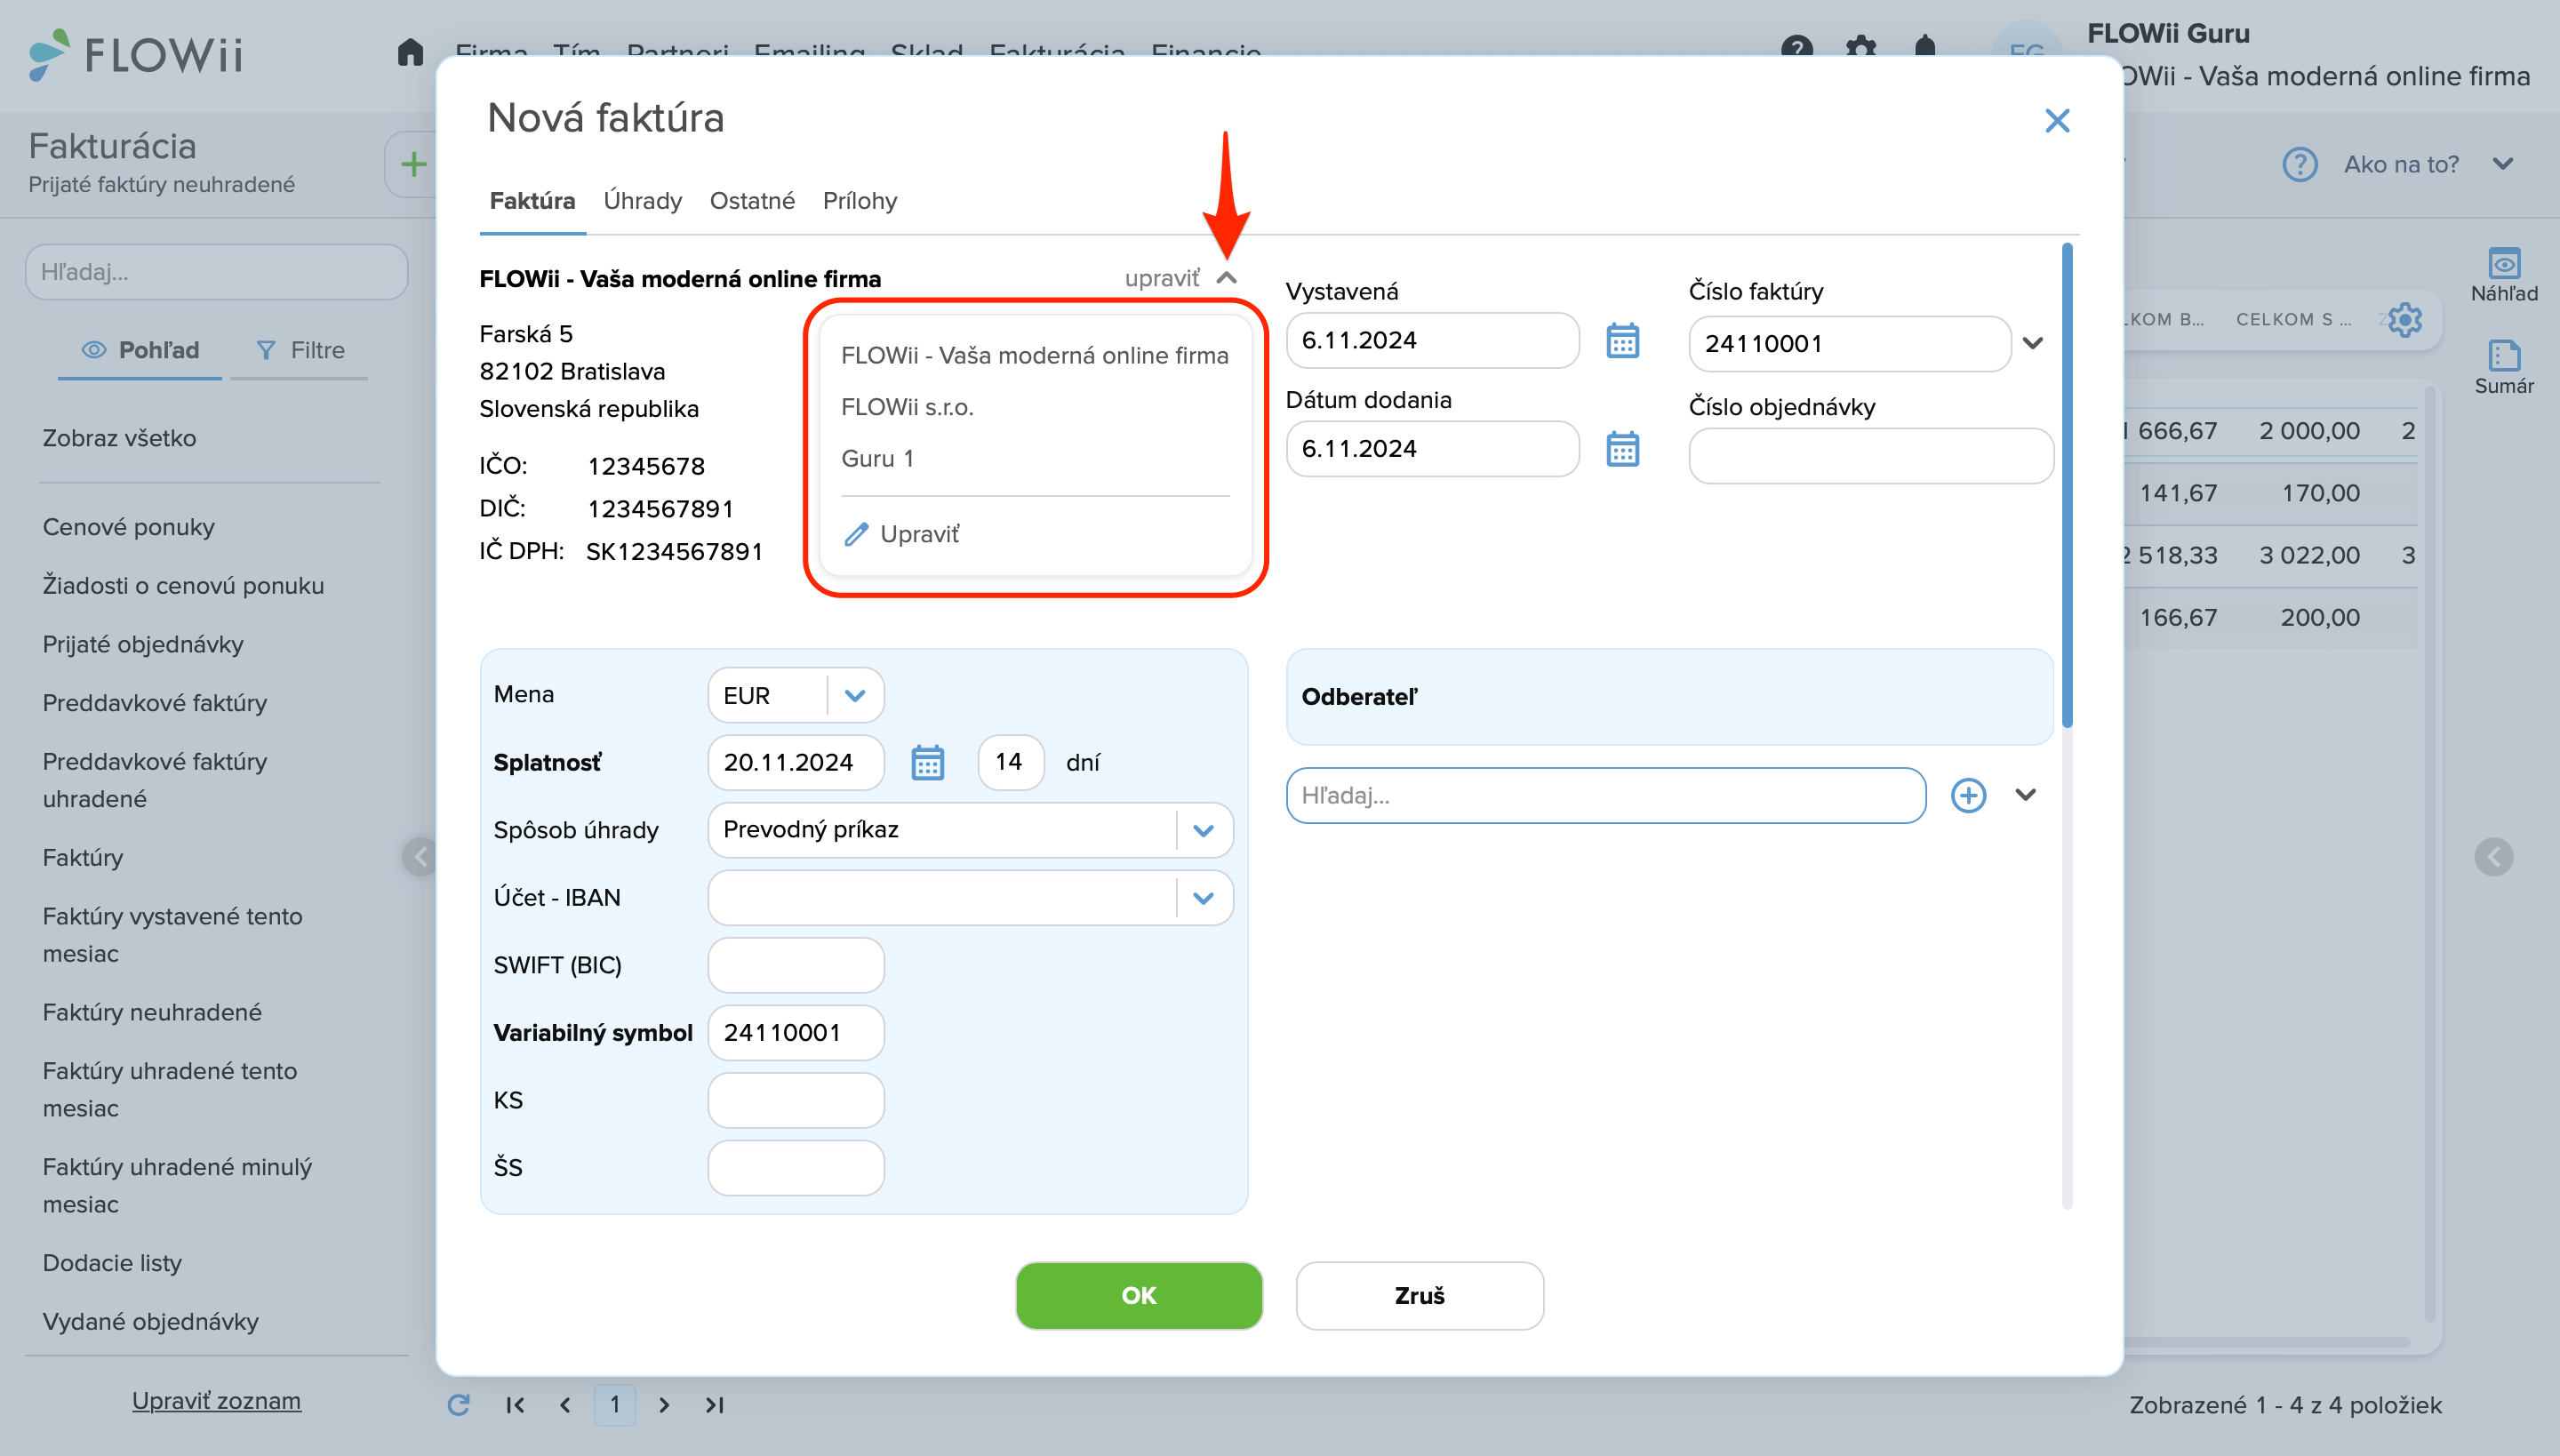Confirm invoice with OK button
Screen dimensions: 2560x1456
(x=1139, y=1296)
